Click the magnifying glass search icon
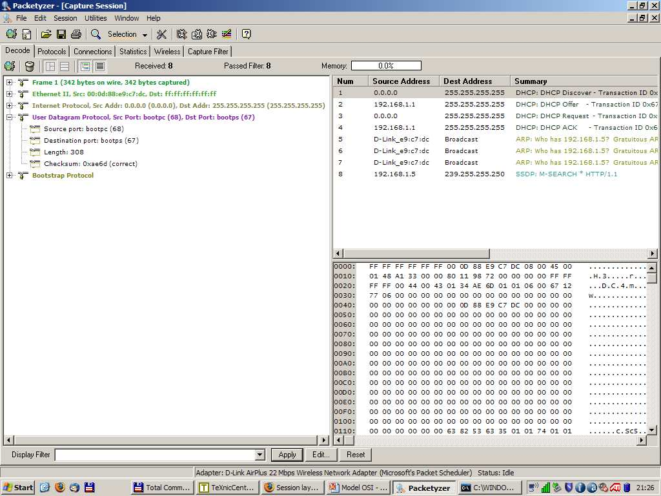Viewport: 661px width, 496px height. coord(96,34)
